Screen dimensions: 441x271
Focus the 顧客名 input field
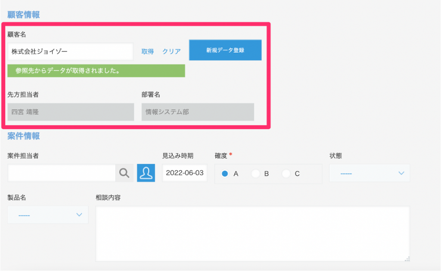[x=70, y=52]
